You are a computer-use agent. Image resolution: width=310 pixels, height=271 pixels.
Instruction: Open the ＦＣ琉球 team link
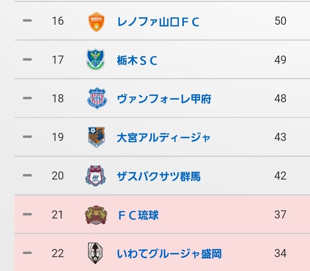(x=138, y=215)
